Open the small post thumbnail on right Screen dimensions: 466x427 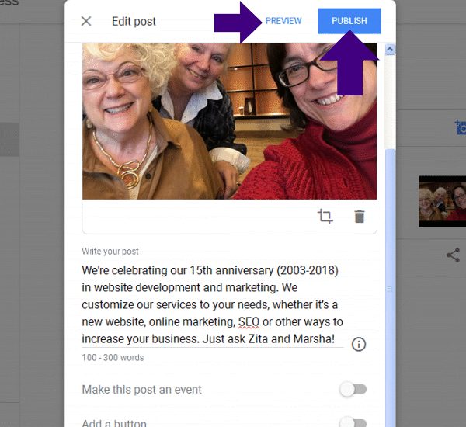(442, 200)
